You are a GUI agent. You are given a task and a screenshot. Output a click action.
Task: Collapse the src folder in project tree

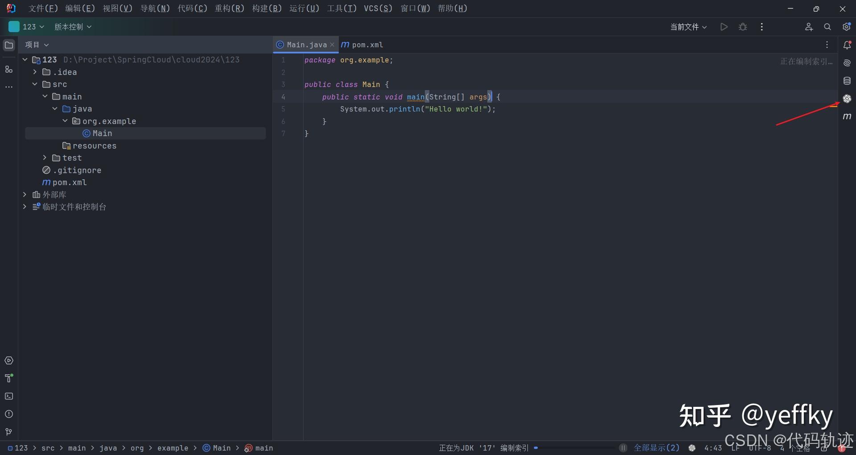click(x=35, y=84)
